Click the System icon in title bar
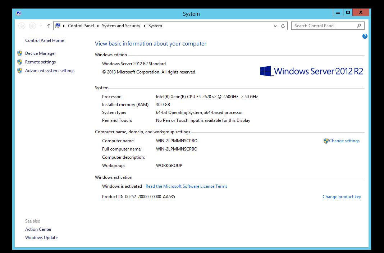The width and height of the screenshot is (384, 253). (x=18, y=14)
